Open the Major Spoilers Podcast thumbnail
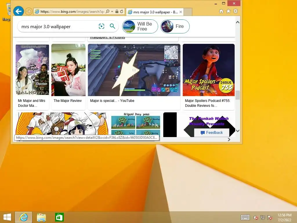The width and height of the screenshot is (297, 223). pos(209,70)
